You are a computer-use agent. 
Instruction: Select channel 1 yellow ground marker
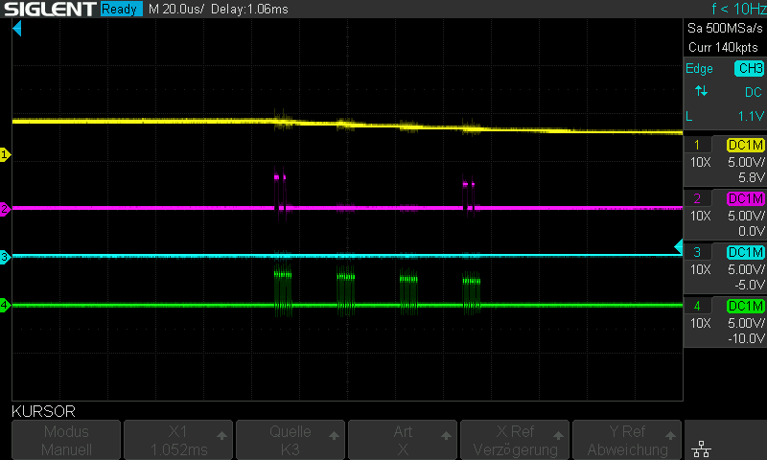5,155
